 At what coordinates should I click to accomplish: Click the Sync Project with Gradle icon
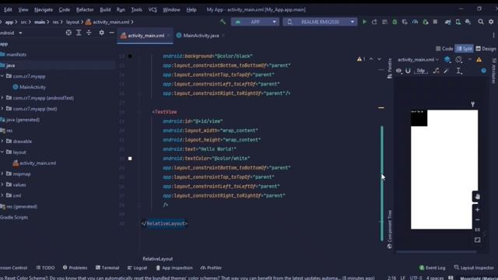coord(448,22)
